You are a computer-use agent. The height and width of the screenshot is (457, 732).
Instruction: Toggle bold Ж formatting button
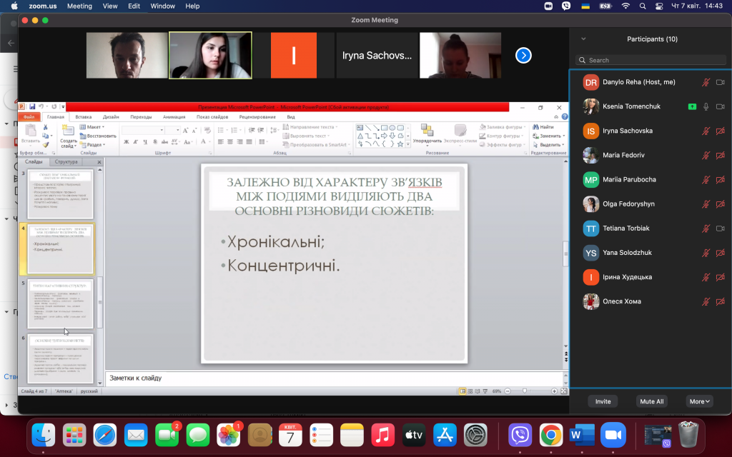coord(126,142)
